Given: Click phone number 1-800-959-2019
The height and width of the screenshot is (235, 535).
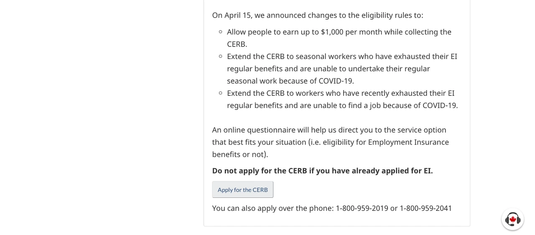Looking at the screenshot, I should point(362,208).
